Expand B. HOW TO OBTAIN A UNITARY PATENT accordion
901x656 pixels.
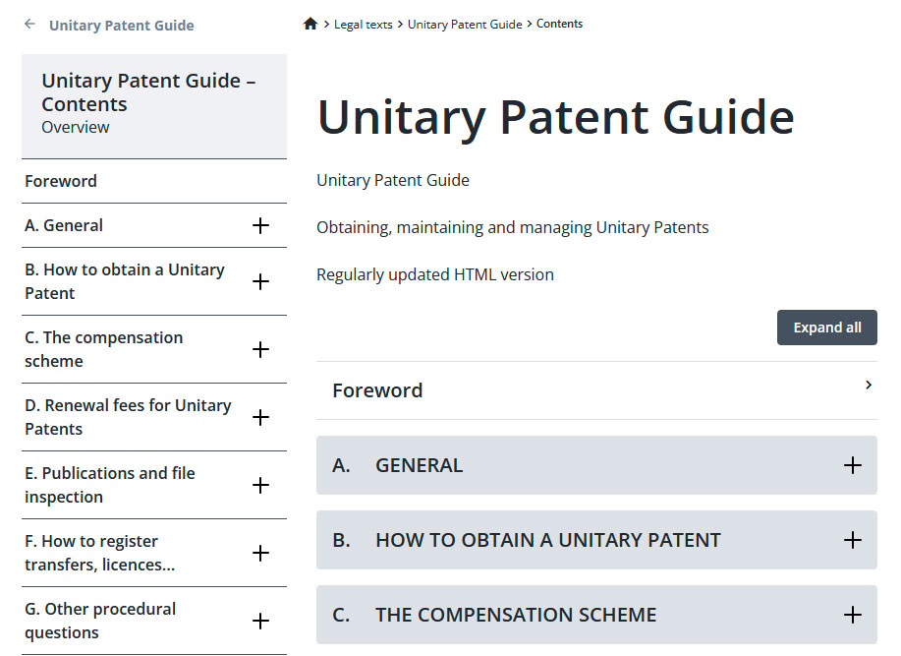pyautogui.click(x=853, y=540)
